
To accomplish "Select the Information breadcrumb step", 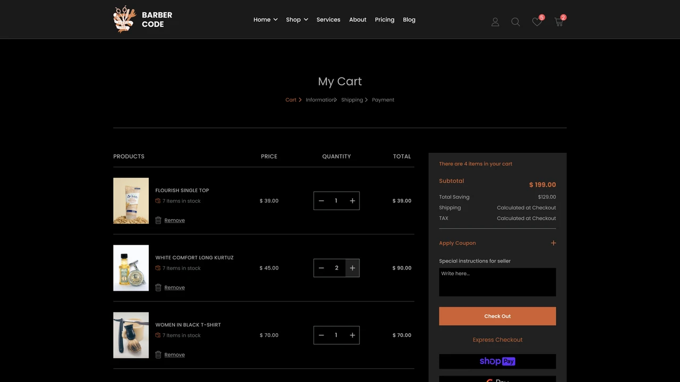I will point(320,100).
